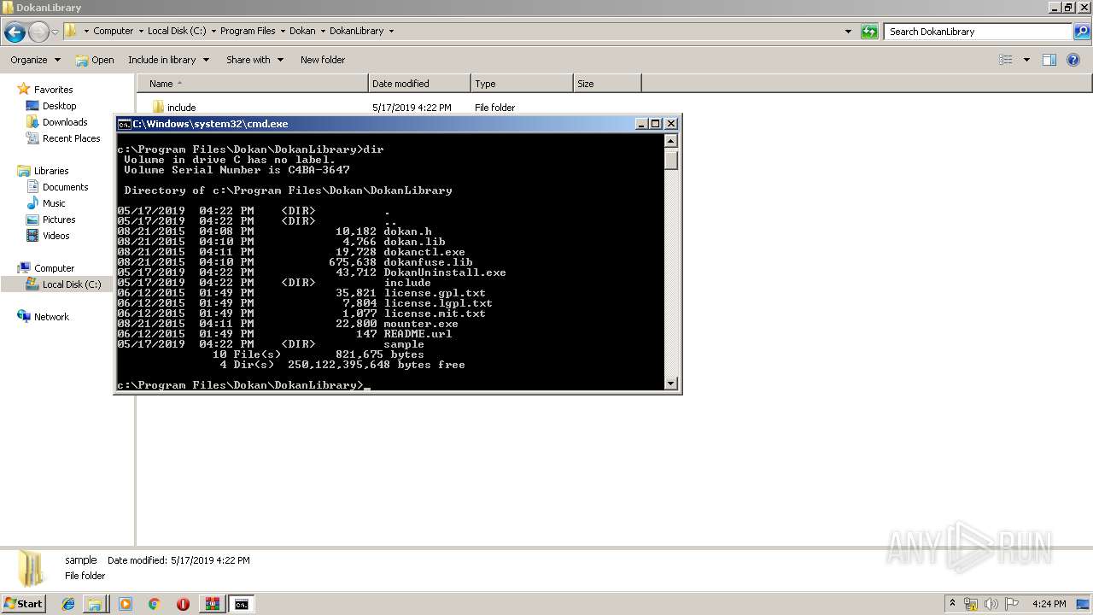Launch Opera browser from the taskbar
This screenshot has height=615, width=1093.
[x=183, y=604]
